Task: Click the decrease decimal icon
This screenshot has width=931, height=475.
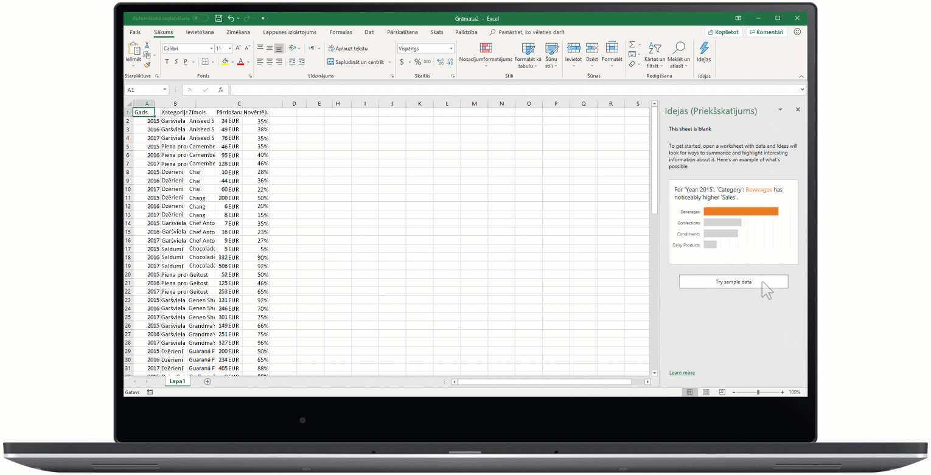Action: [x=450, y=61]
